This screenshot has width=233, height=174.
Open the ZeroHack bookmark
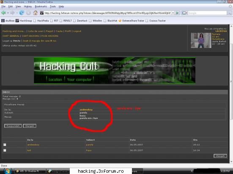coord(80,21)
